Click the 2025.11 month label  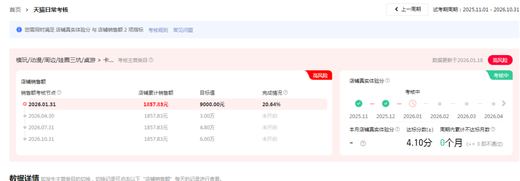click(x=359, y=116)
